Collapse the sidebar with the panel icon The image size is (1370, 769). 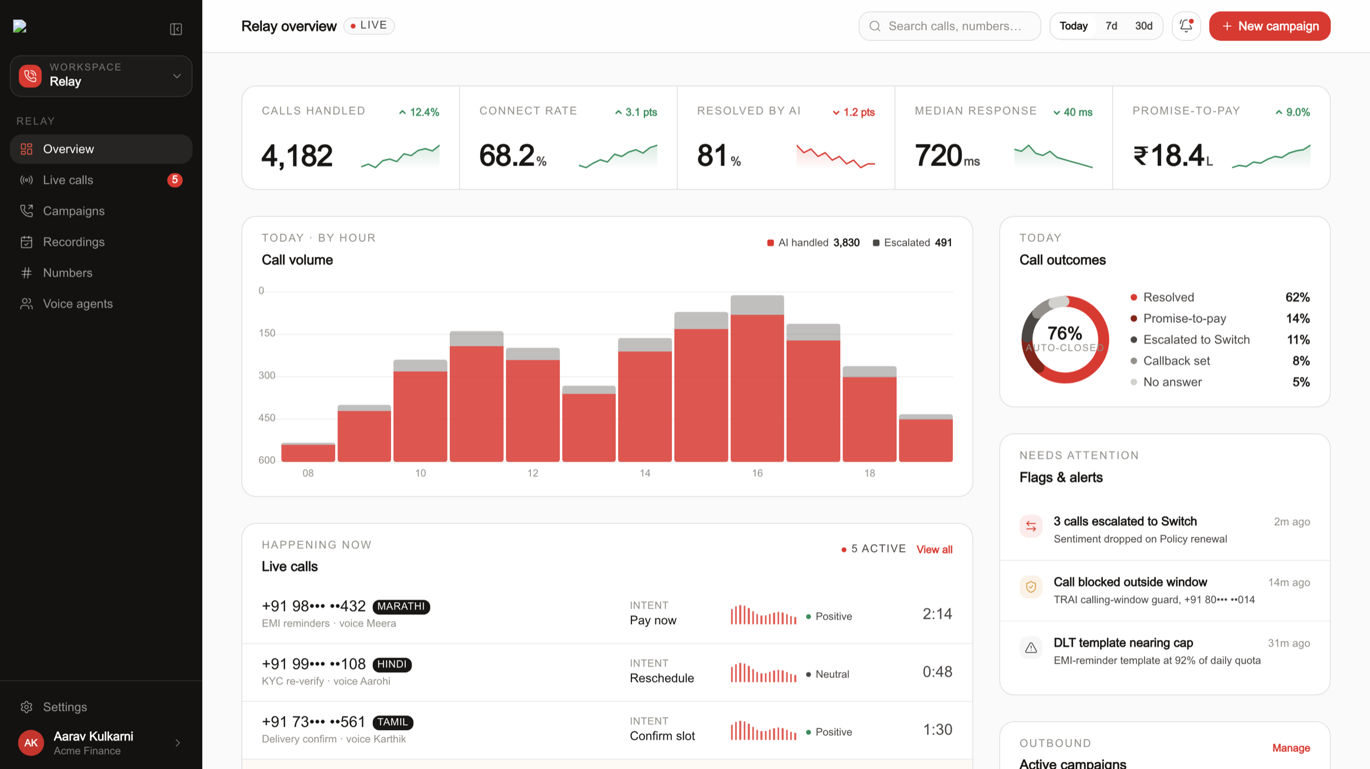pyautogui.click(x=176, y=29)
